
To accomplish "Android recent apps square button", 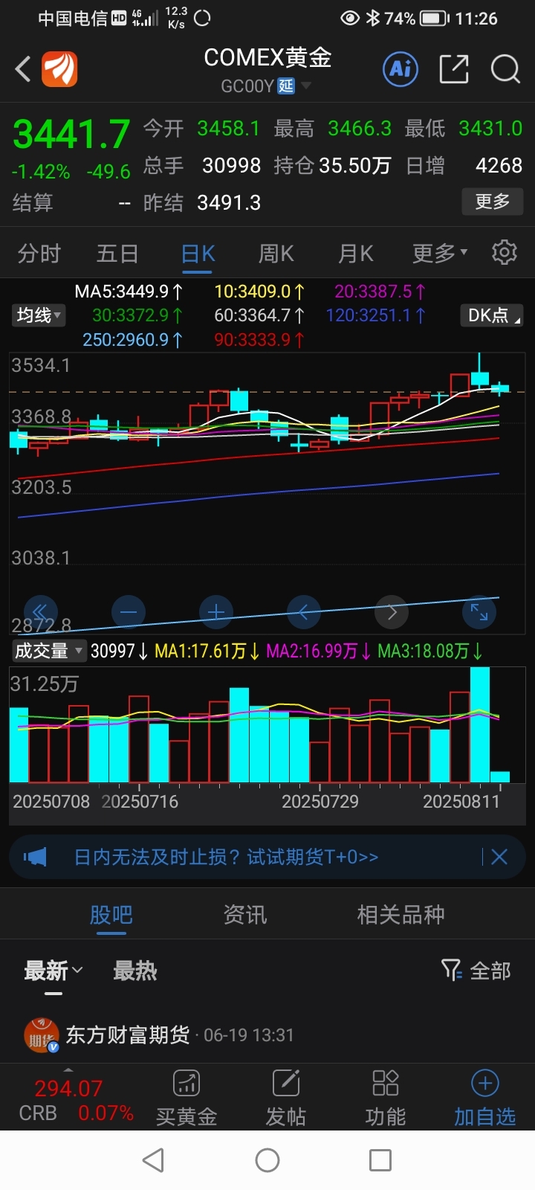I will (380, 1160).
